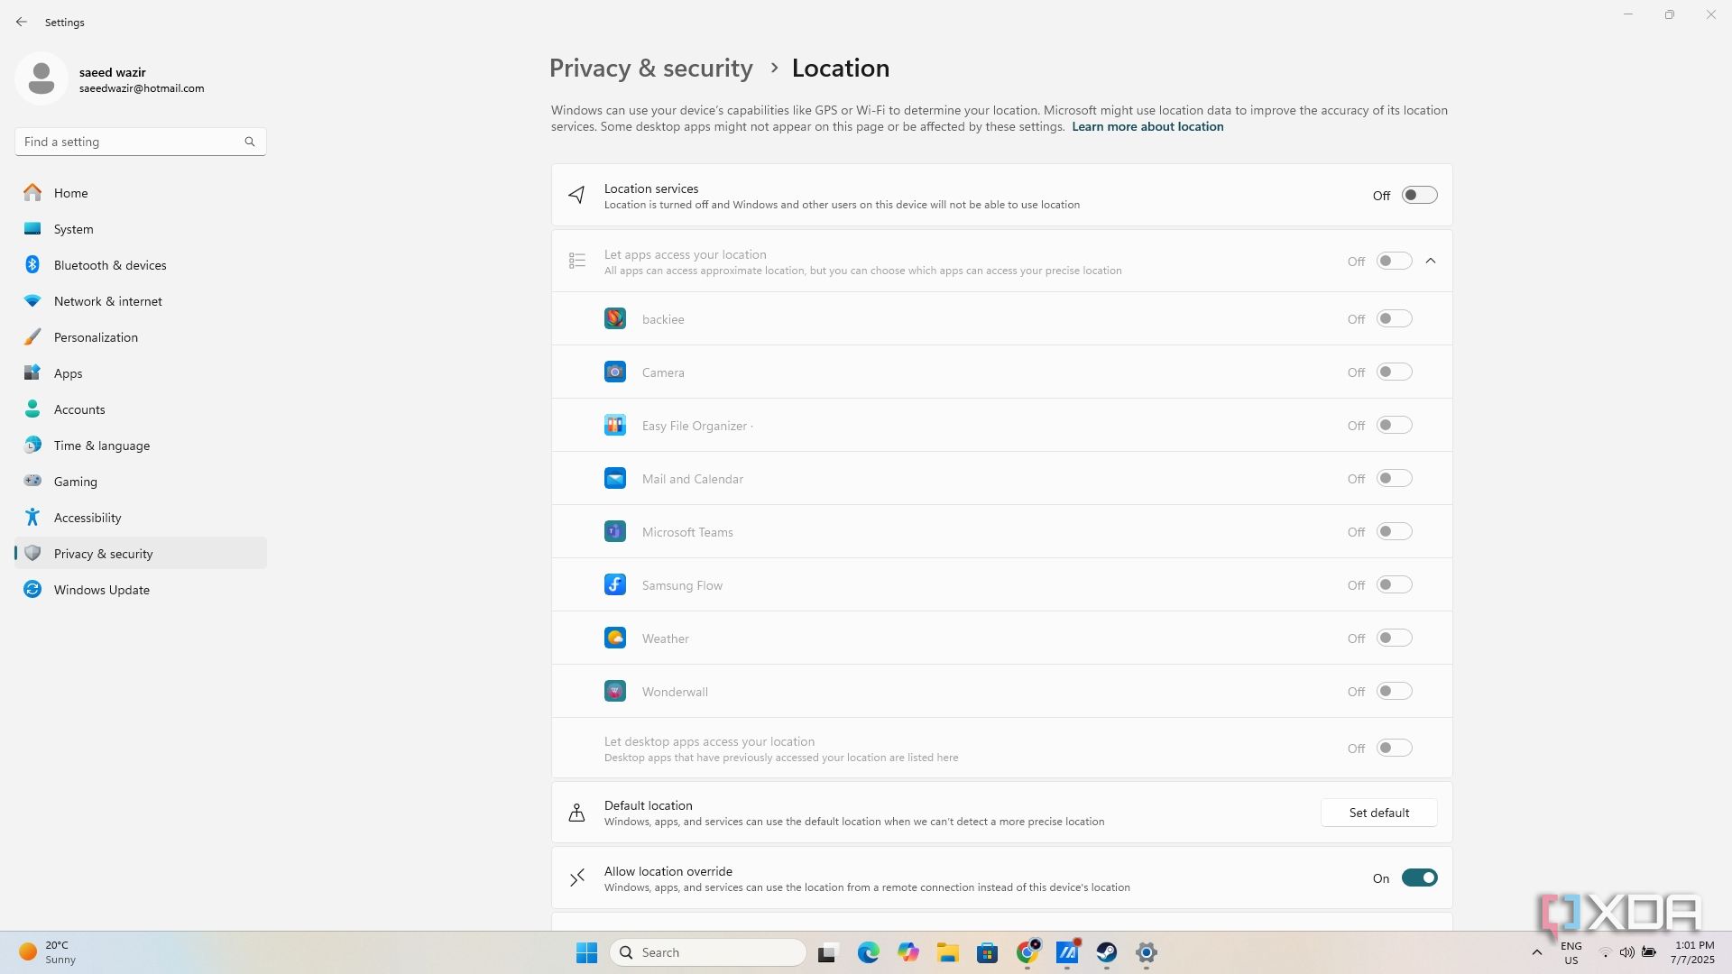Click the backiee app icon

click(x=615, y=318)
